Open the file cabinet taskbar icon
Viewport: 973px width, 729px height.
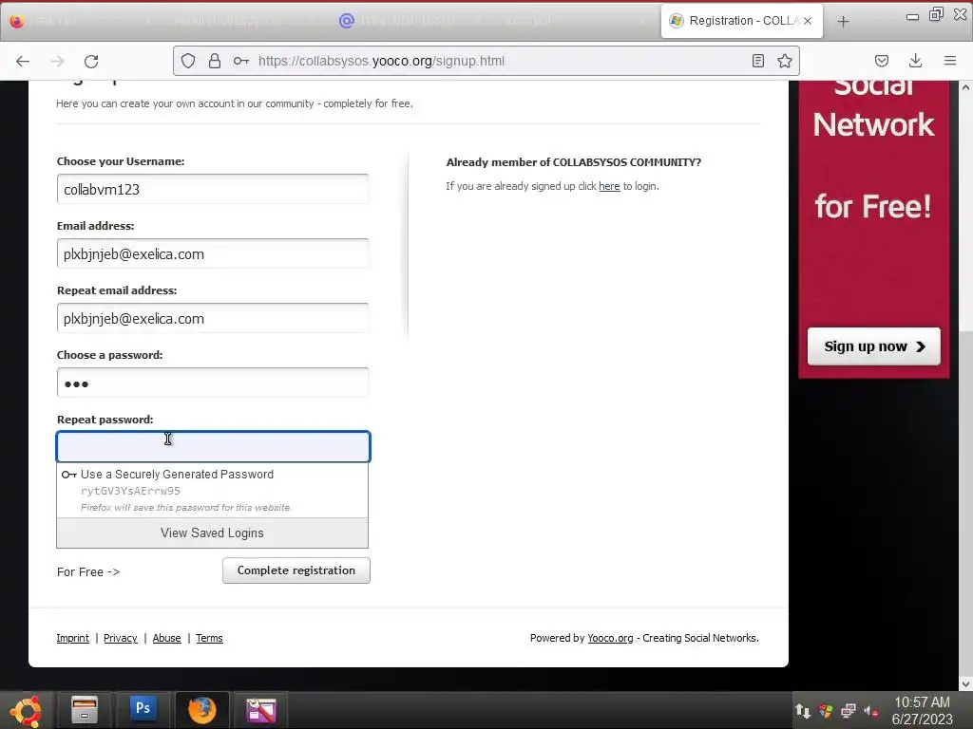click(85, 710)
